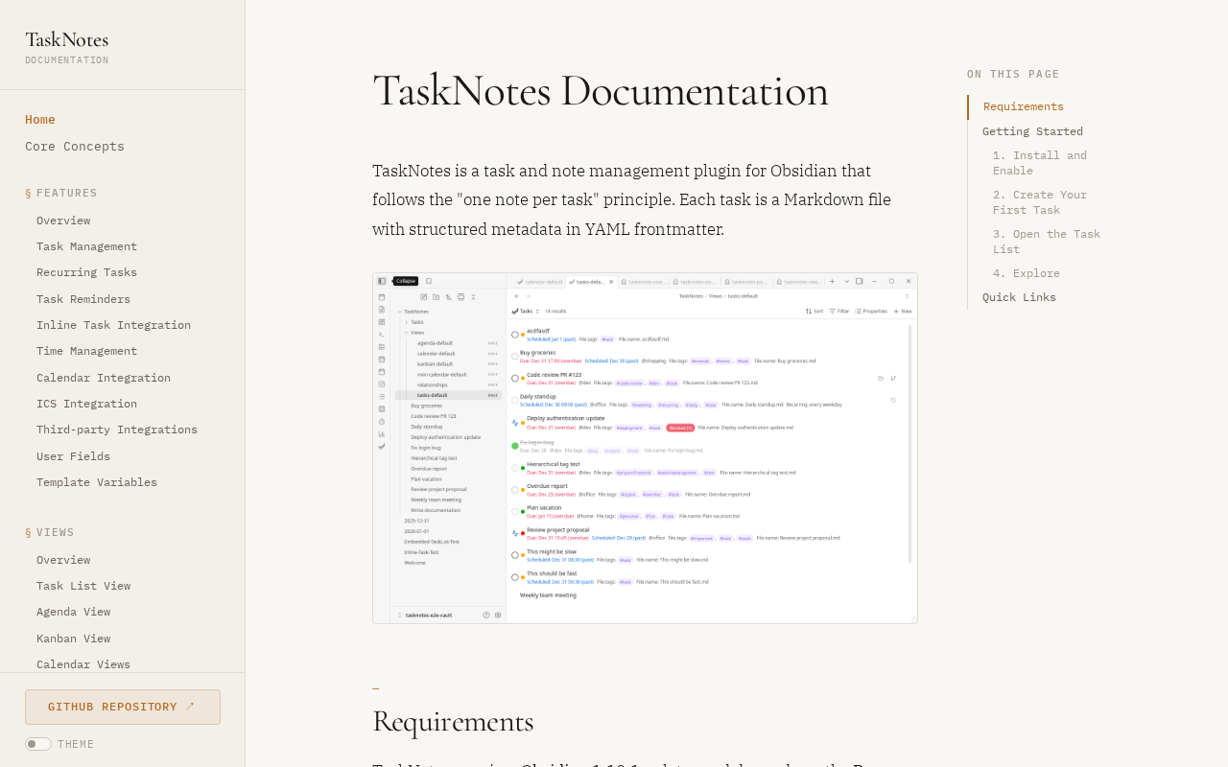Go to the Home page link
This screenshot has width=1228, height=767.
(40, 120)
